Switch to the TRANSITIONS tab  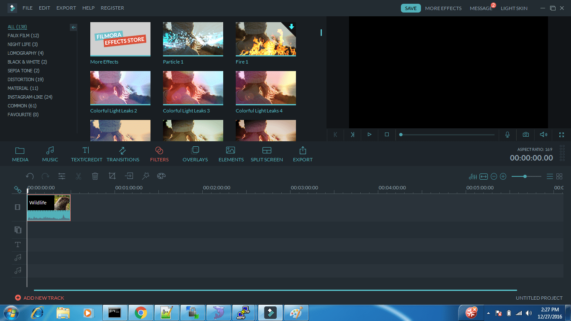pos(123,154)
